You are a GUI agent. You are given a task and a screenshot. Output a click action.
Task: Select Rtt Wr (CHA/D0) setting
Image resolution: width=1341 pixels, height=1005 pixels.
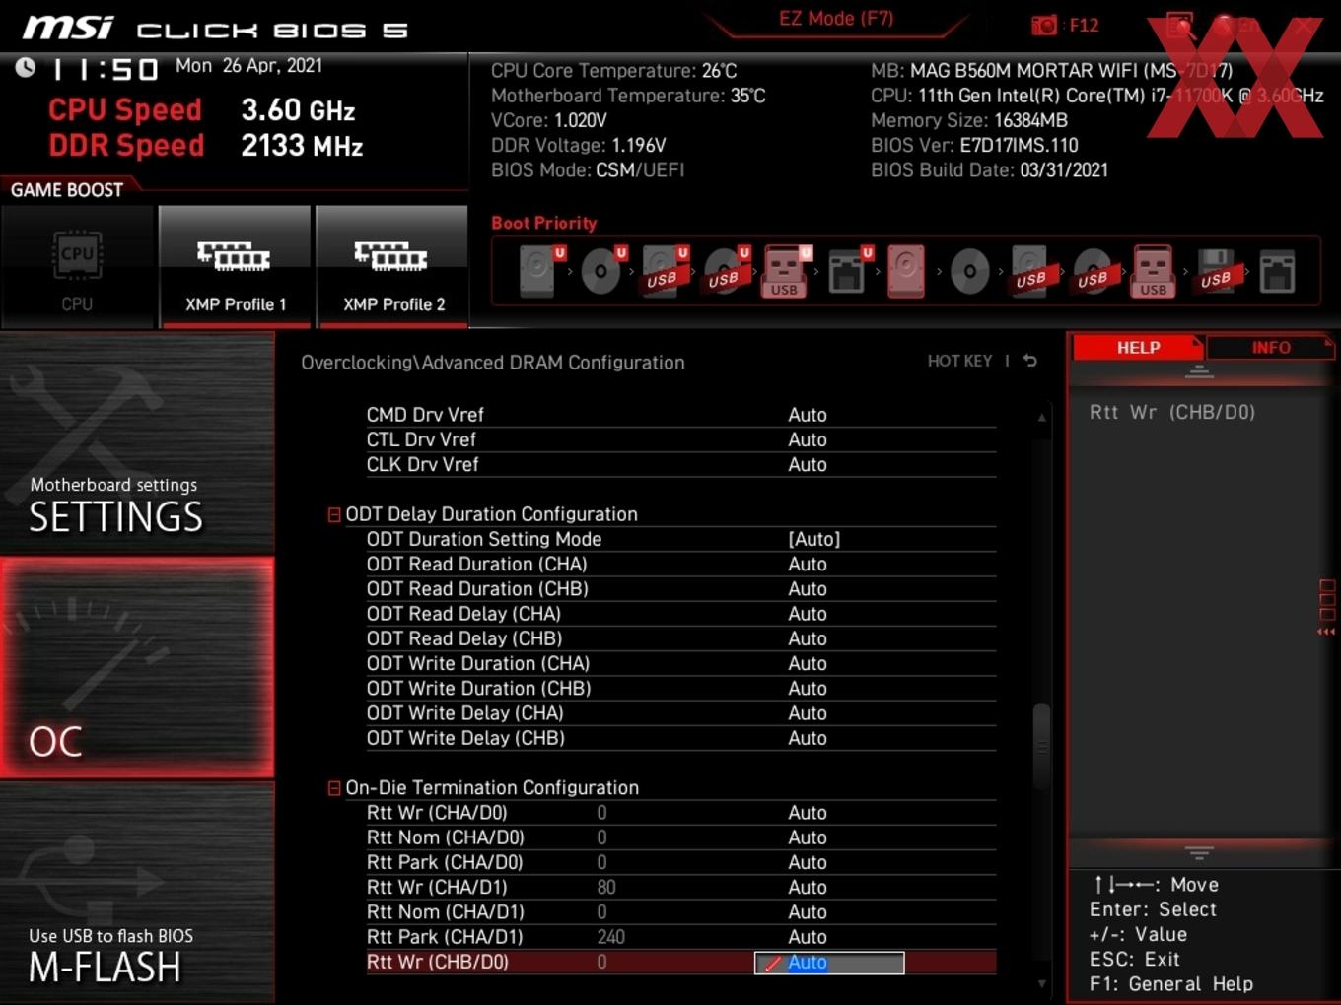point(680,813)
